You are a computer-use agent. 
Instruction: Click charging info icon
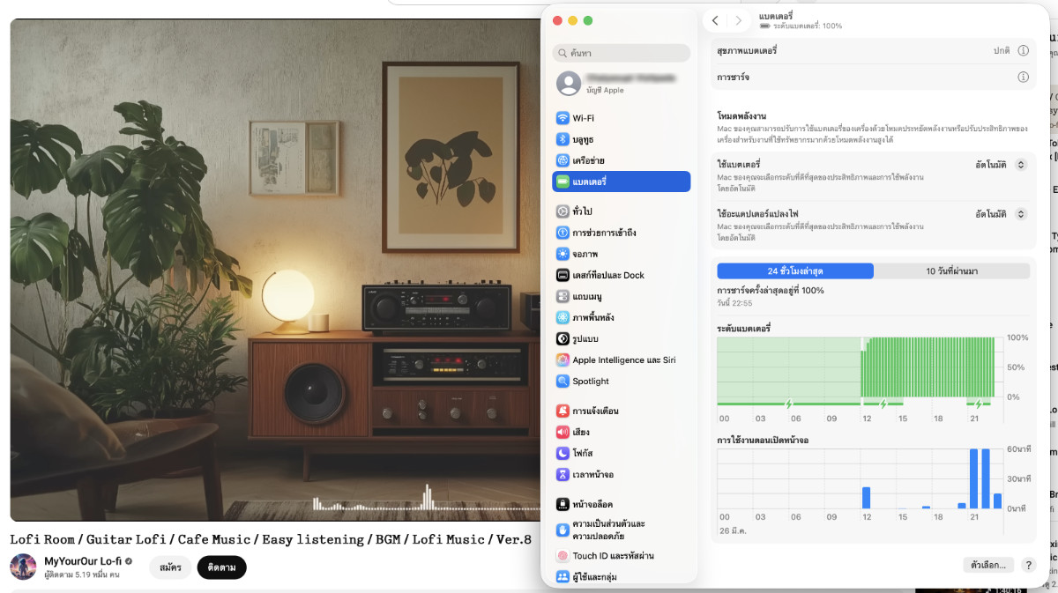point(1023,78)
